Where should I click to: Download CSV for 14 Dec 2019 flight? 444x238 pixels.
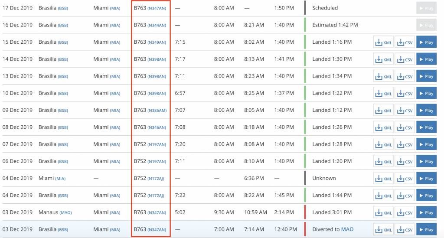coord(405,59)
